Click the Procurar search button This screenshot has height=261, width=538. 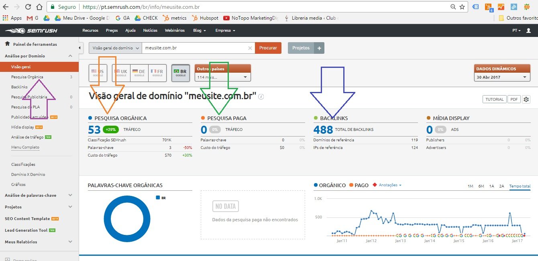[268, 48]
